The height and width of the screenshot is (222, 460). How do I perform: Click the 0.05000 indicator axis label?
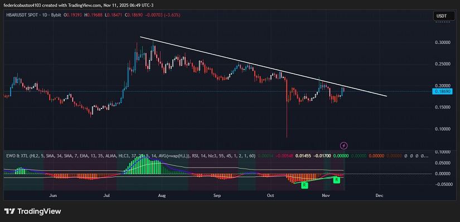tap(442, 163)
